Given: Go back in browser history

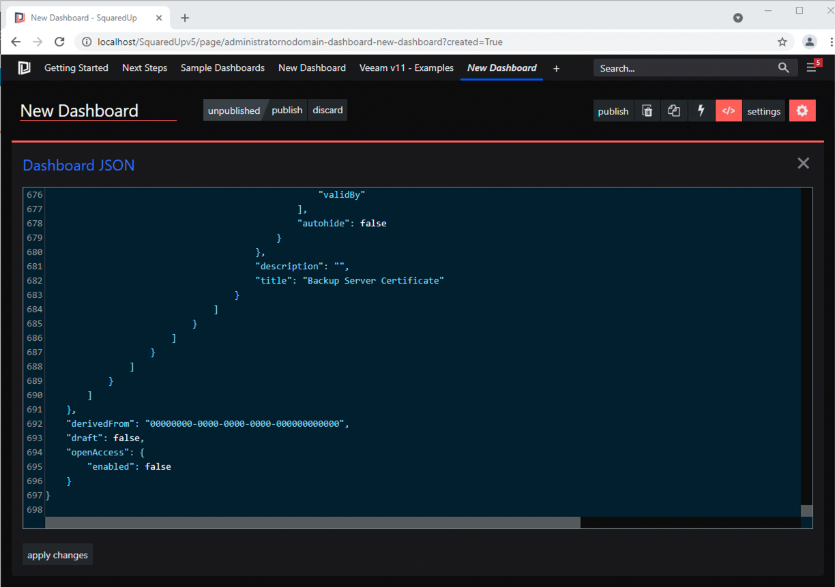Looking at the screenshot, I should 16,42.
